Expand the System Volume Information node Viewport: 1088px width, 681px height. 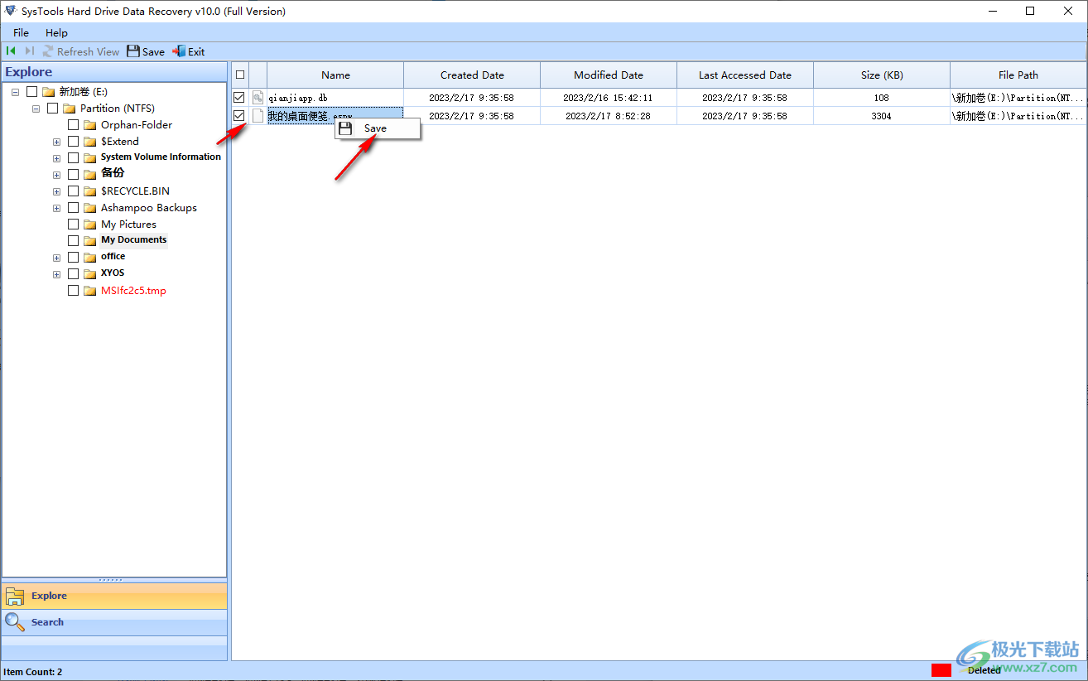[57, 157]
